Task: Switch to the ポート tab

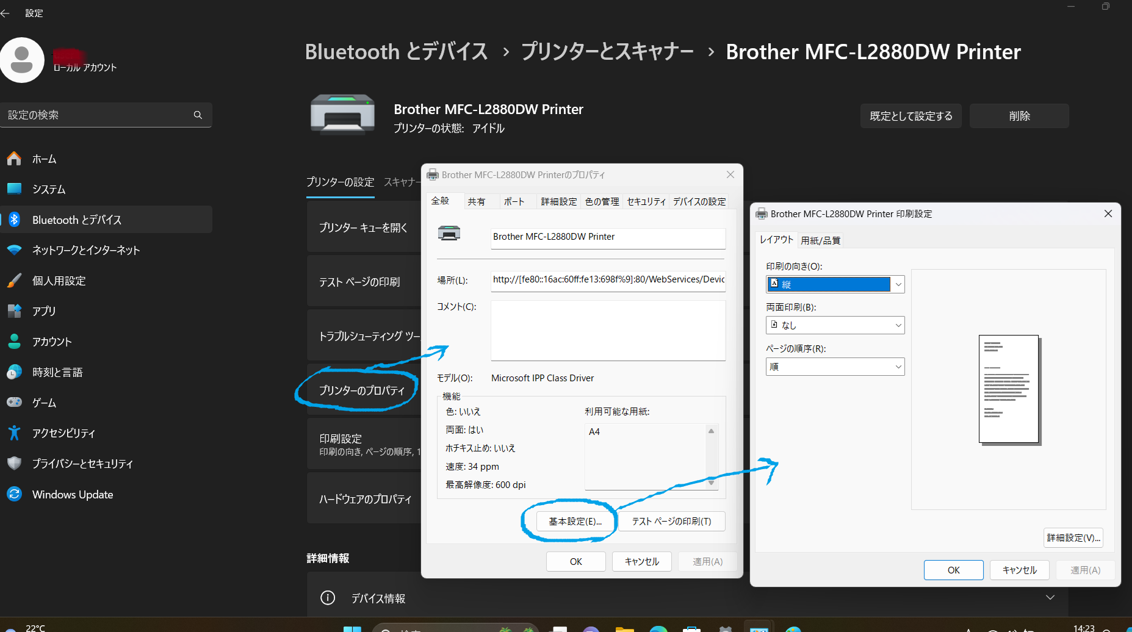Action: [514, 202]
